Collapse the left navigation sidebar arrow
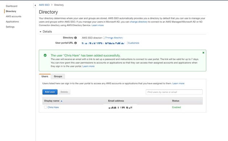The width and height of the screenshot is (228, 141). point(35,5)
